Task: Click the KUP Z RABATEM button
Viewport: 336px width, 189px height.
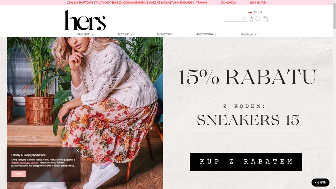Action: [246, 162]
